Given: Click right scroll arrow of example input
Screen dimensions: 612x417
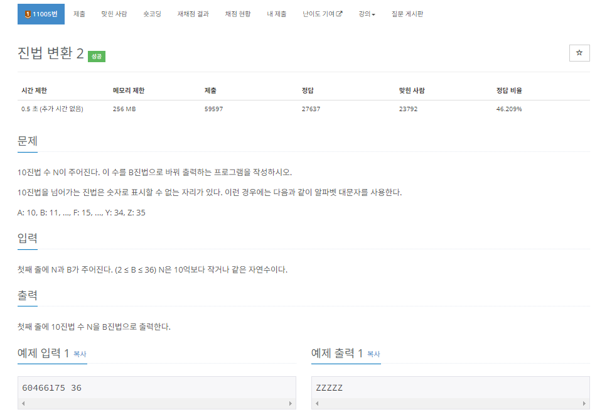Looking at the screenshot, I should (x=291, y=403).
